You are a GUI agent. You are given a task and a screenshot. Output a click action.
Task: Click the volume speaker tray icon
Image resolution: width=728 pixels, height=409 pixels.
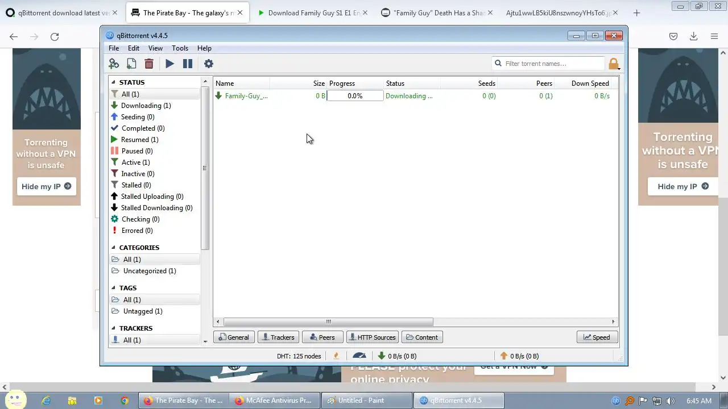click(670, 400)
